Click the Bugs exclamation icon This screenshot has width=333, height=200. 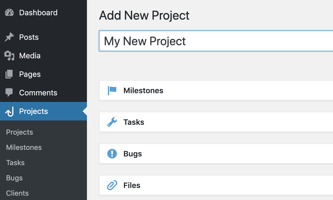(112, 153)
